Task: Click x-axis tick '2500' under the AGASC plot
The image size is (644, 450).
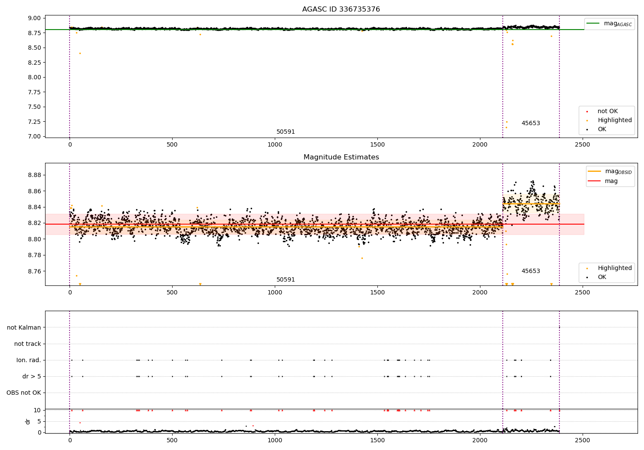Action: [582, 145]
